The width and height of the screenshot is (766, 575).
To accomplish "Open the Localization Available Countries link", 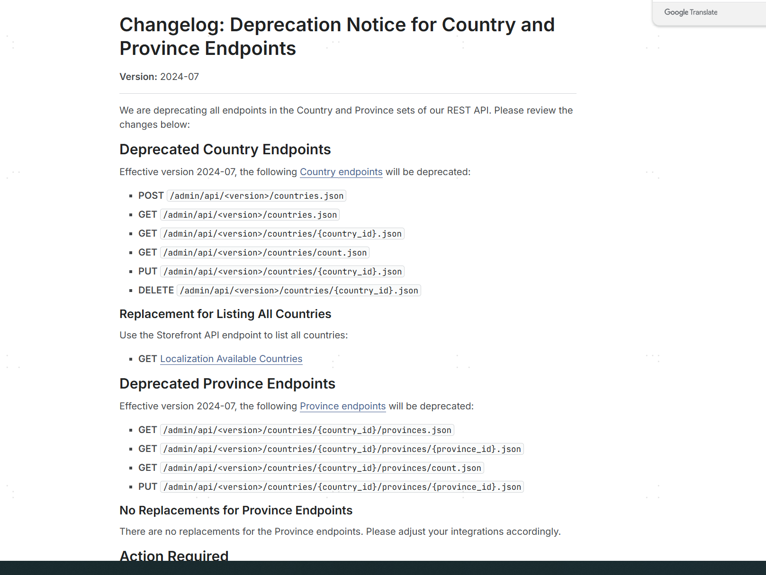I will point(231,359).
